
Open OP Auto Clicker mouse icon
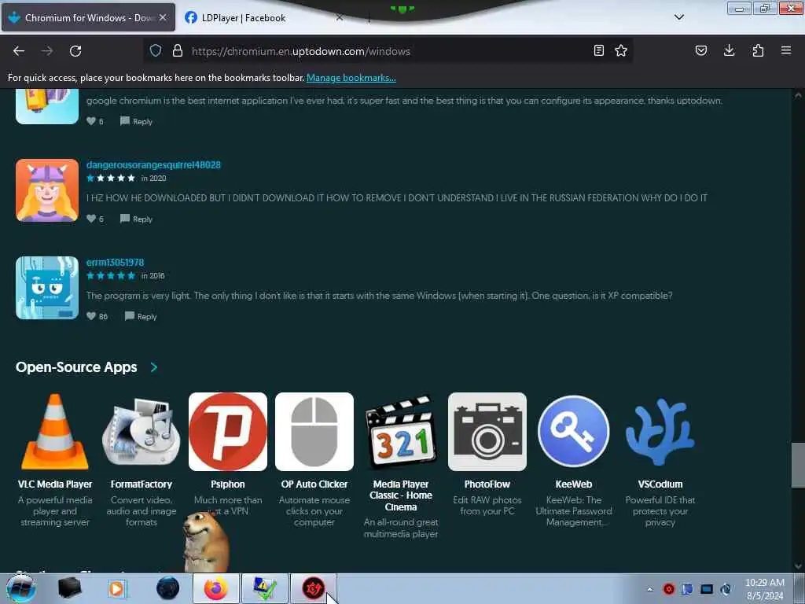pos(314,432)
